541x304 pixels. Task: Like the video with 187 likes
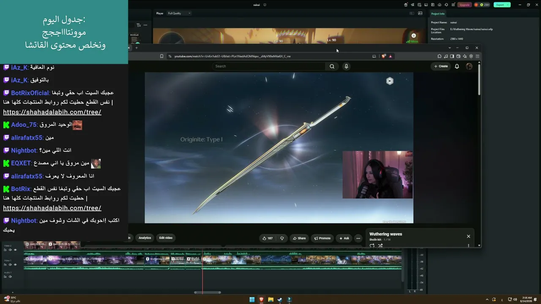[x=268, y=238]
